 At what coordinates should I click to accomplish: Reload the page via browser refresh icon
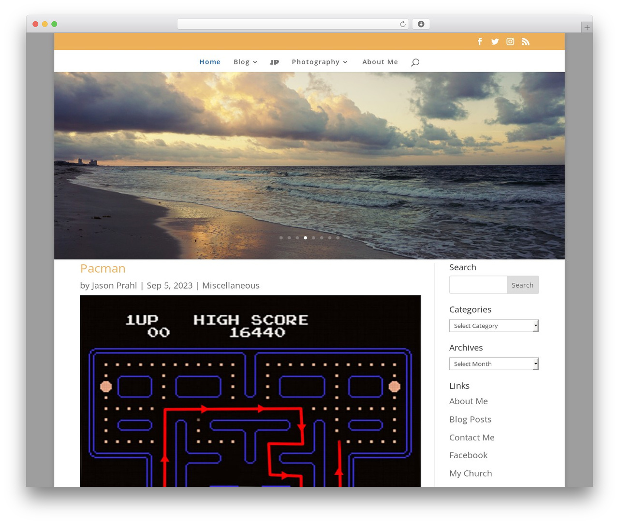[x=403, y=24]
